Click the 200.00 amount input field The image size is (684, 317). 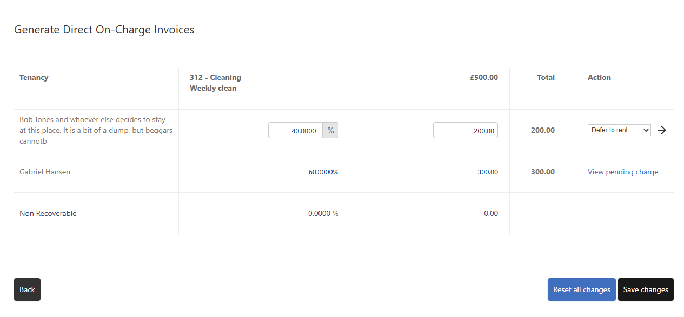(465, 131)
